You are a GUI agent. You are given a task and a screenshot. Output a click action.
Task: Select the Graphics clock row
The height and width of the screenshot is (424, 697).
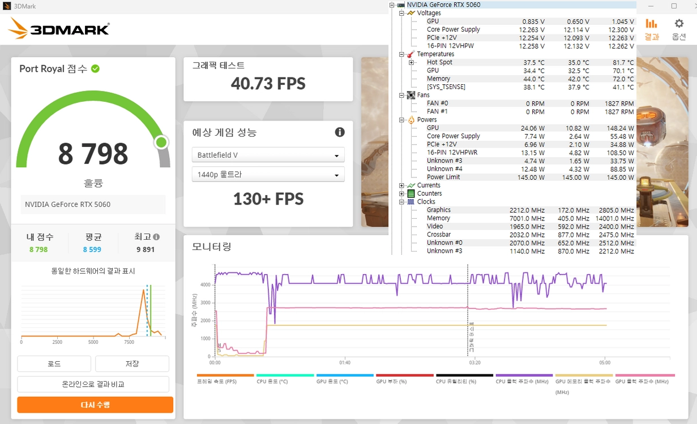tap(530, 210)
